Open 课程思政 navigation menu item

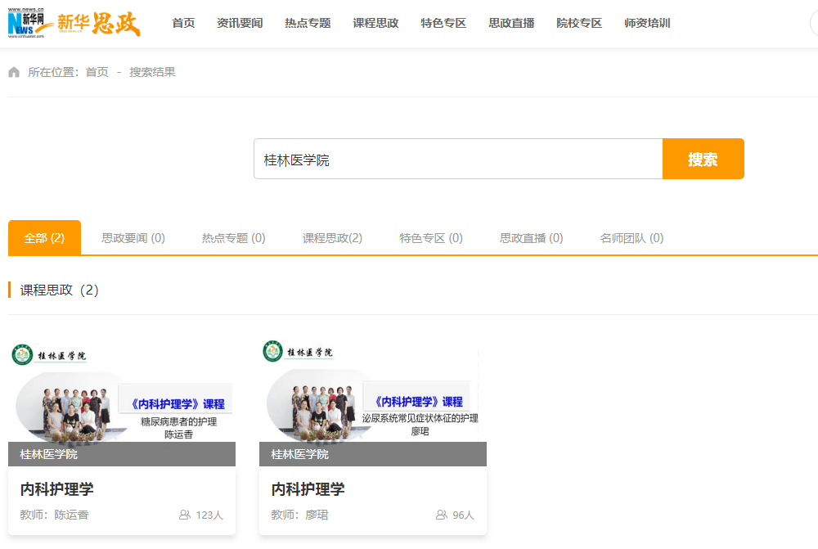point(375,23)
